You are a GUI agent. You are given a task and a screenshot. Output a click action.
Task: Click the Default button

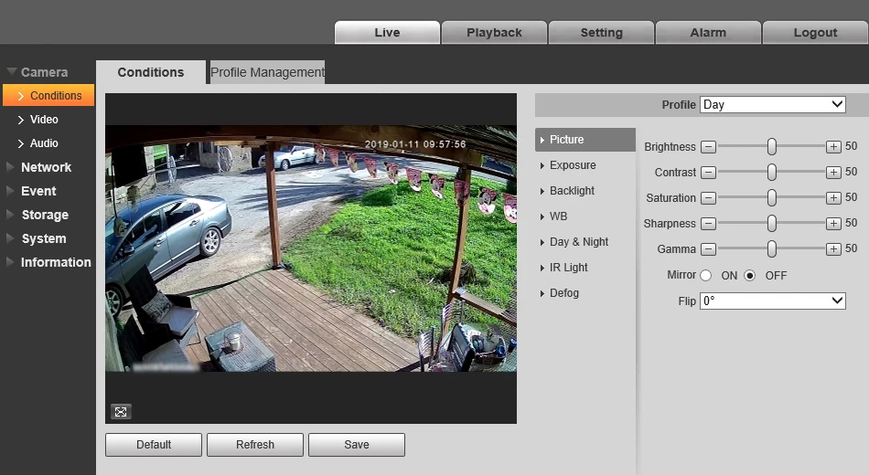click(x=154, y=445)
